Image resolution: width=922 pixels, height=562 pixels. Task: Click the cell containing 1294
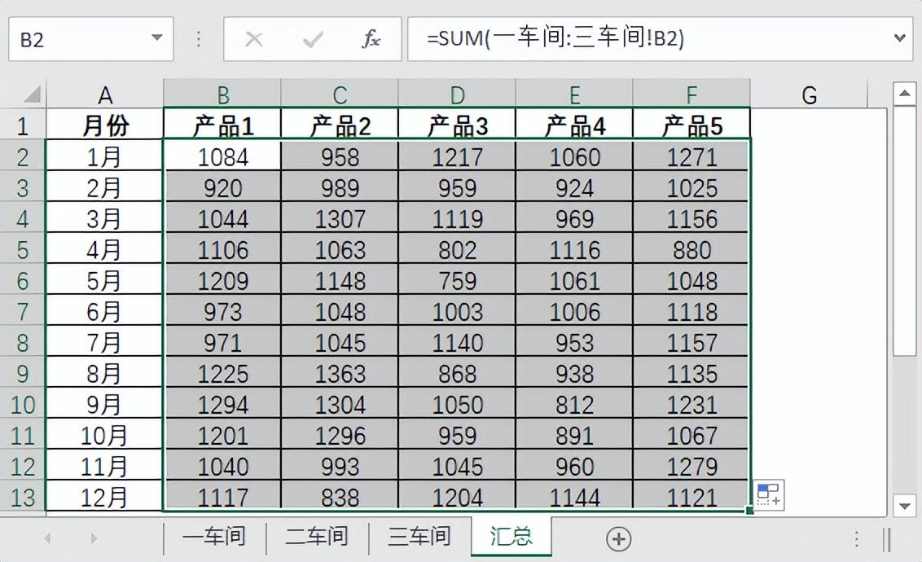[222, 404]
